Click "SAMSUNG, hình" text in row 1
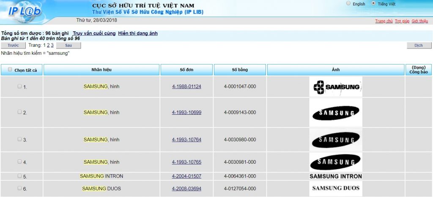 coord(101,86)
